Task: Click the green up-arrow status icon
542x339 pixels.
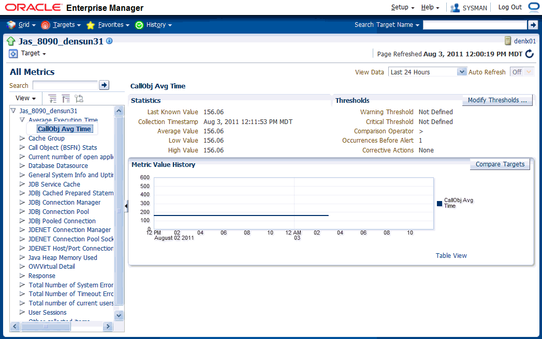Action: coord(11,41)
